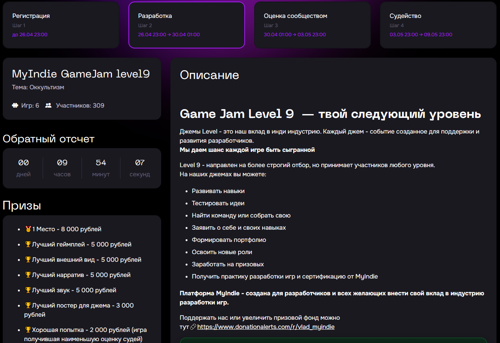Click the "Джемы Level - это наш вклад" paragraph
The image size is (500, 343).
(x=330, y=136)
